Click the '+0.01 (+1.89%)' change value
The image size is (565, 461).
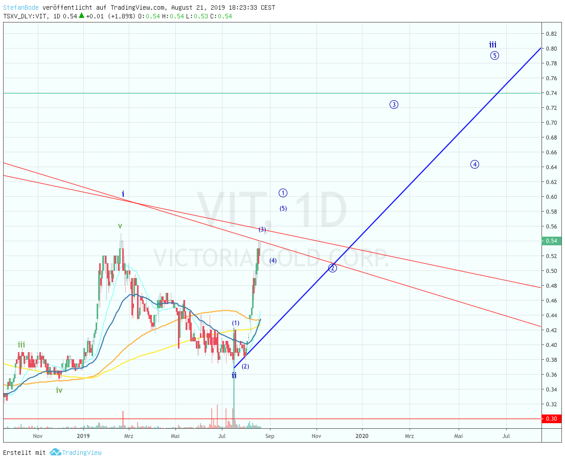[110, 16]
